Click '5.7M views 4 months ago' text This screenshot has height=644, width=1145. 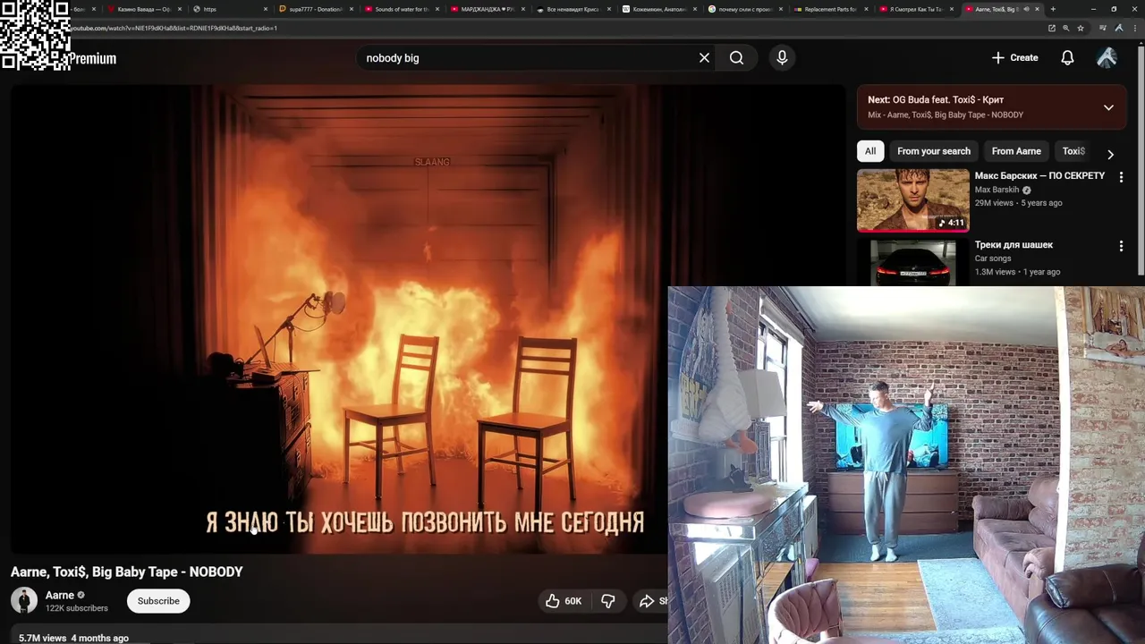pyautogui.click(x=73, y=638)
